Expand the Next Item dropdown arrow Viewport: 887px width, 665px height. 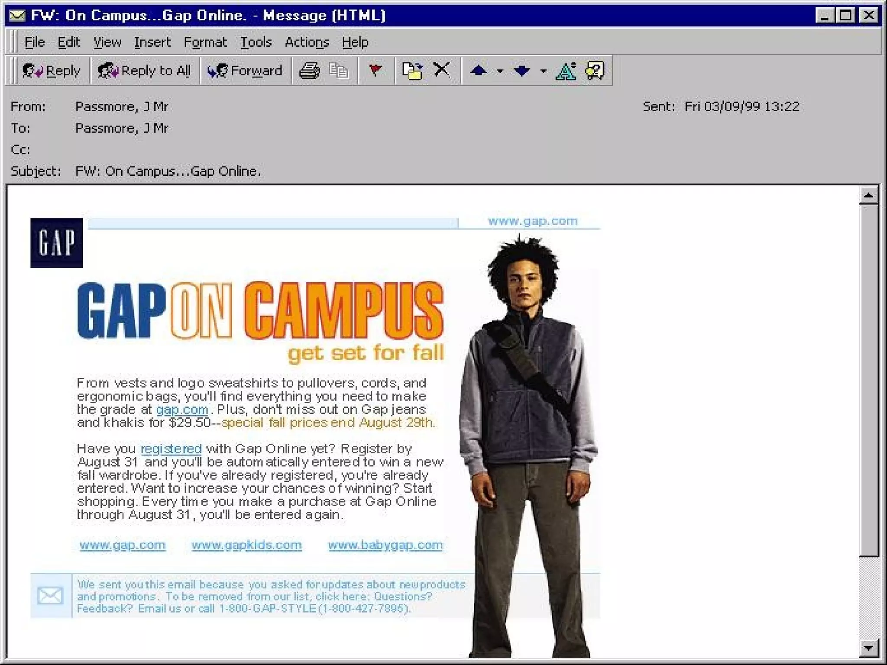tap(543, 71)
